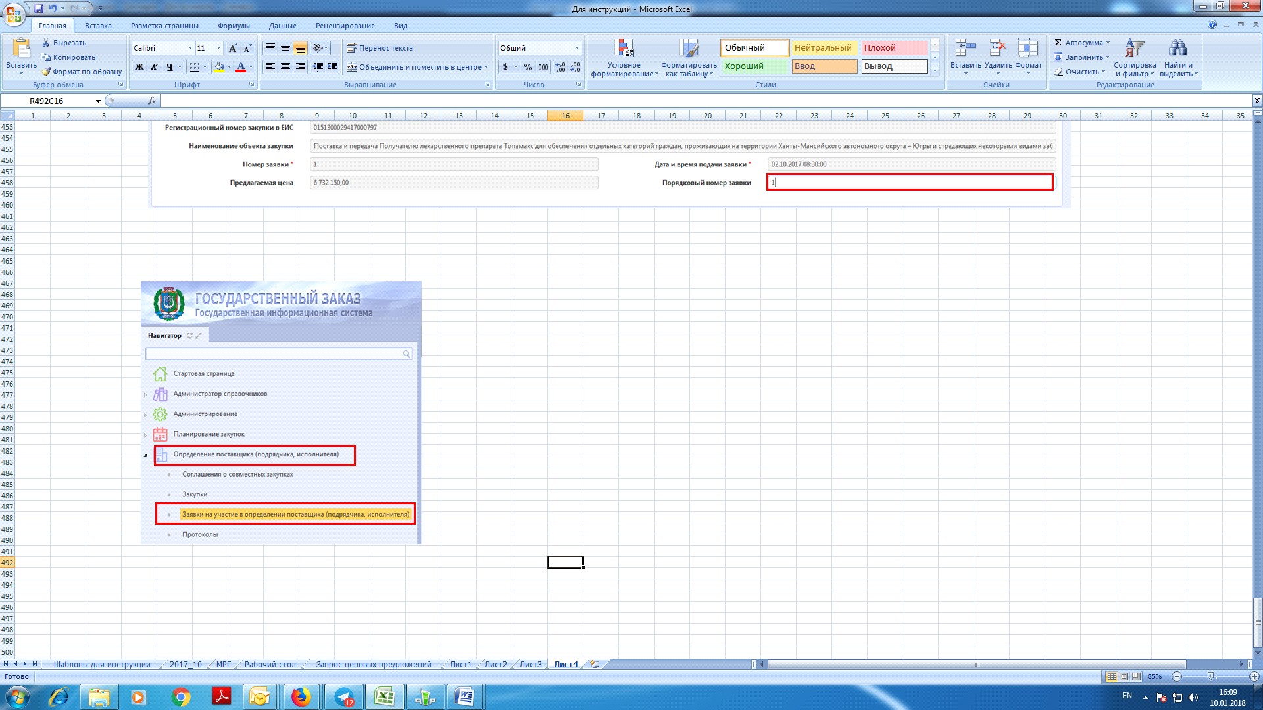Toggle underline formatting Ч button
The image size is (1263, 710).
coord(170,67)
